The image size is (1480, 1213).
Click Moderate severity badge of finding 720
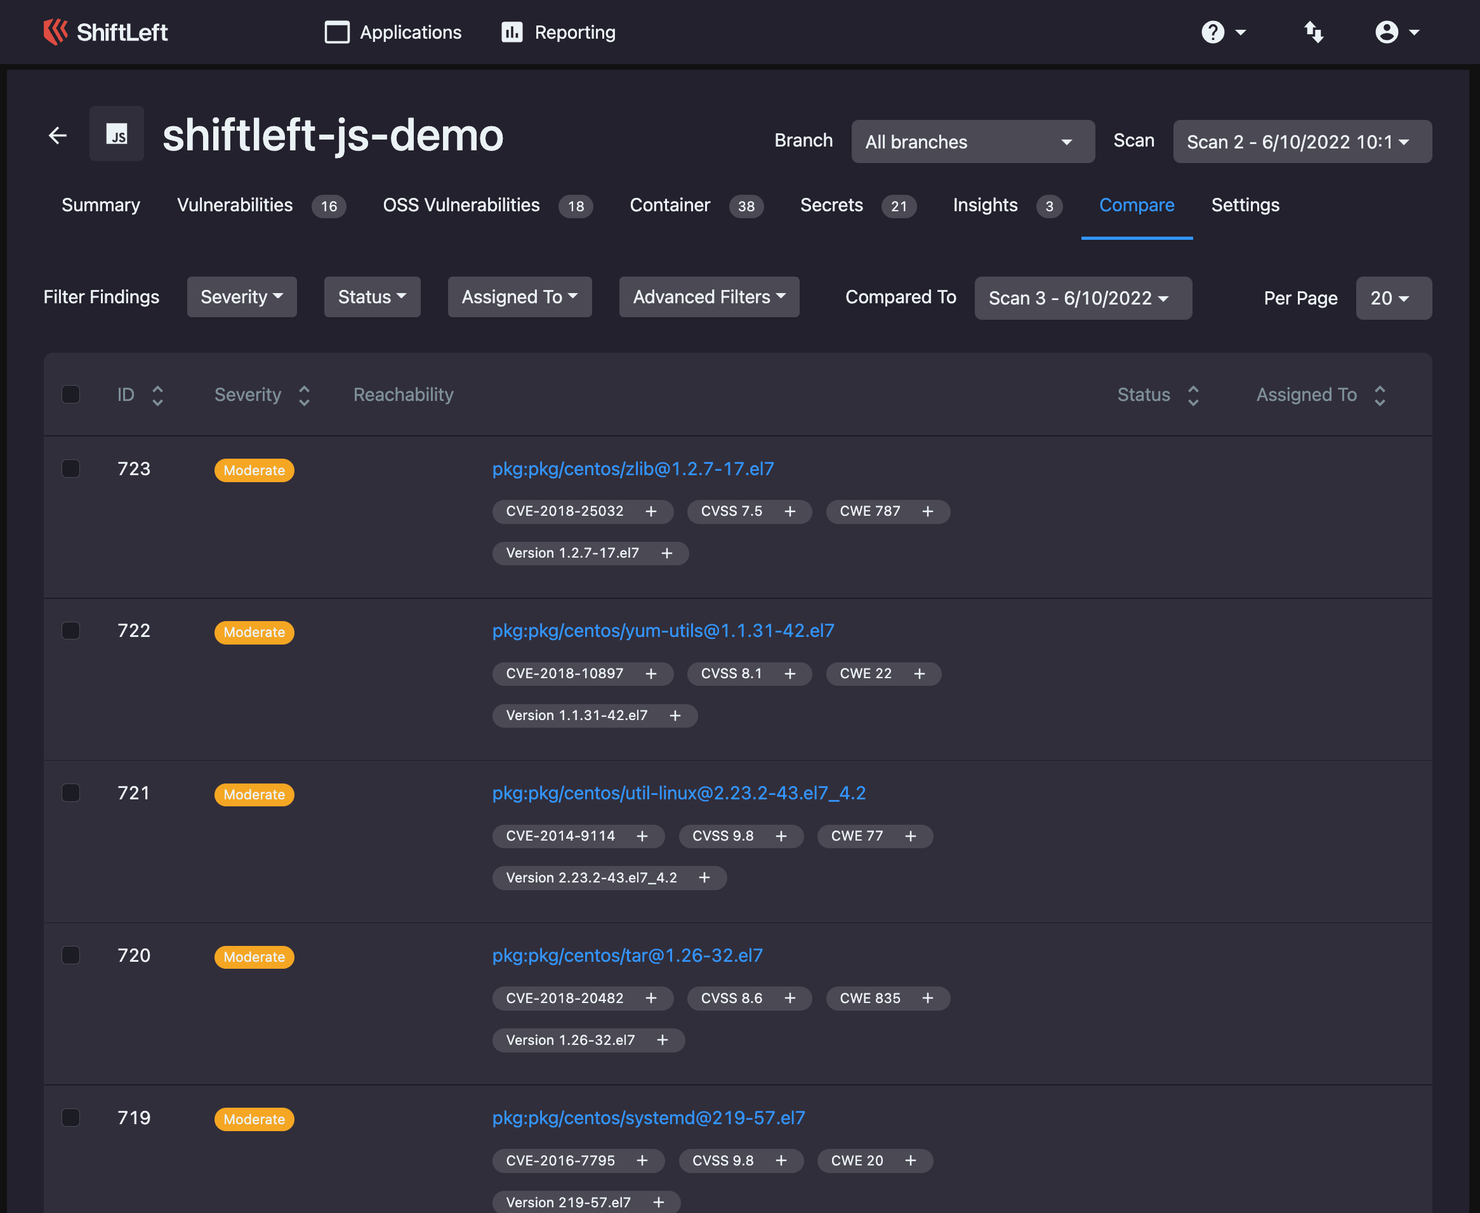point(254,957)
